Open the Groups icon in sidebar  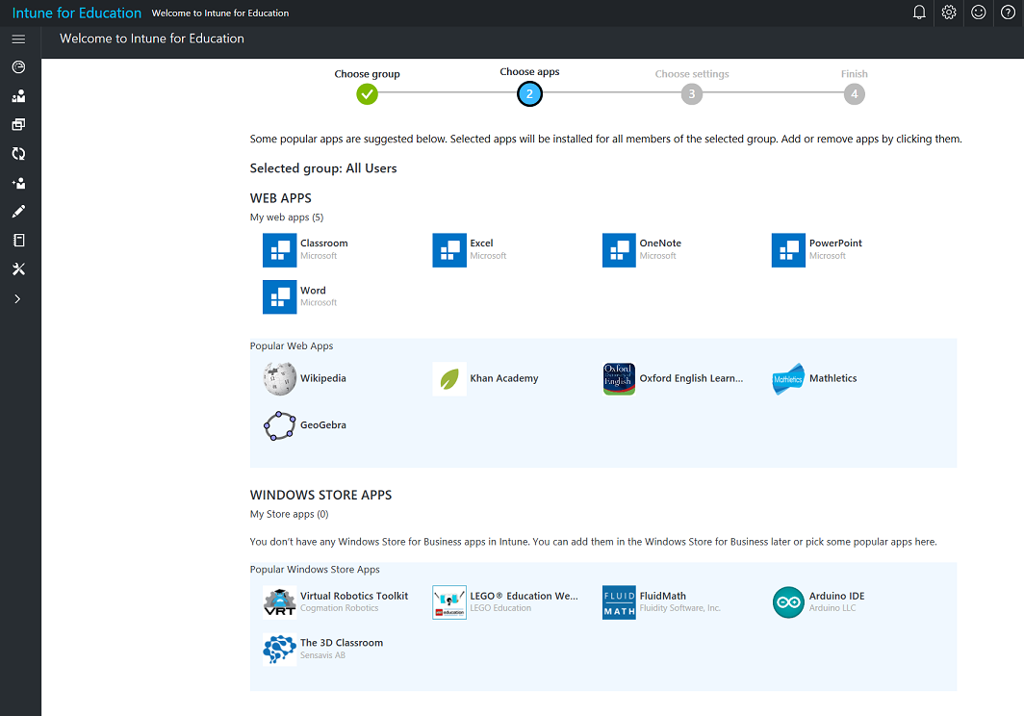coord(18,96)
